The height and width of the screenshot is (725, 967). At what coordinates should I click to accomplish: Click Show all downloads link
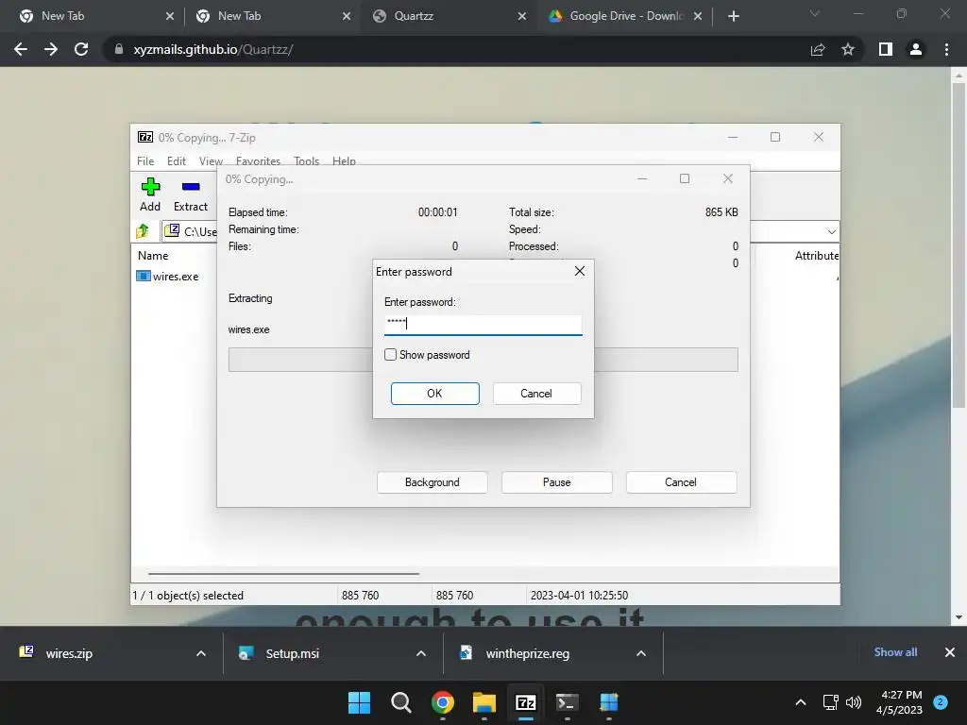click(x=895, y=652)
